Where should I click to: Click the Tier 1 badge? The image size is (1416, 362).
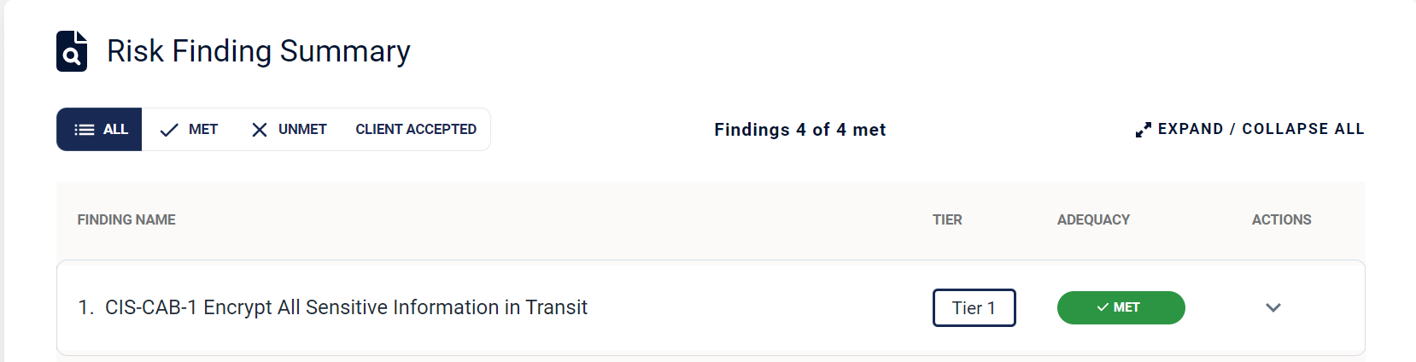[974, 307]
